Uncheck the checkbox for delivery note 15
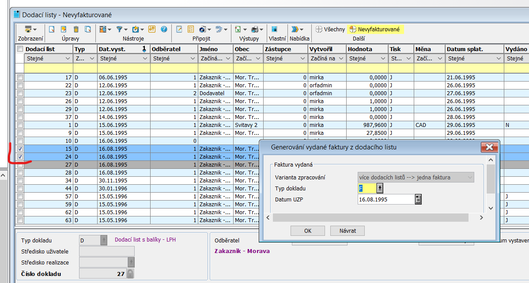The image size is (529, 283). 20,149
